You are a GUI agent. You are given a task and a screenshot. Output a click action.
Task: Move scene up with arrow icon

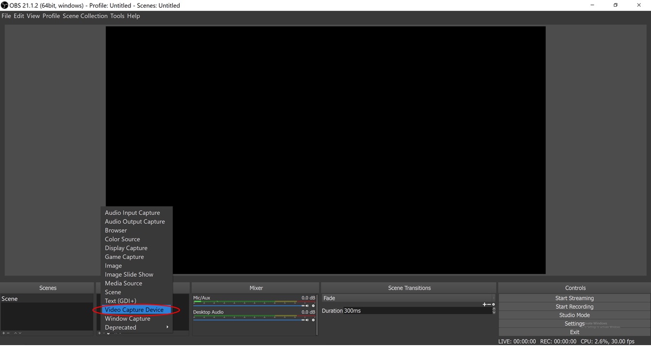[x=15, y=333]
